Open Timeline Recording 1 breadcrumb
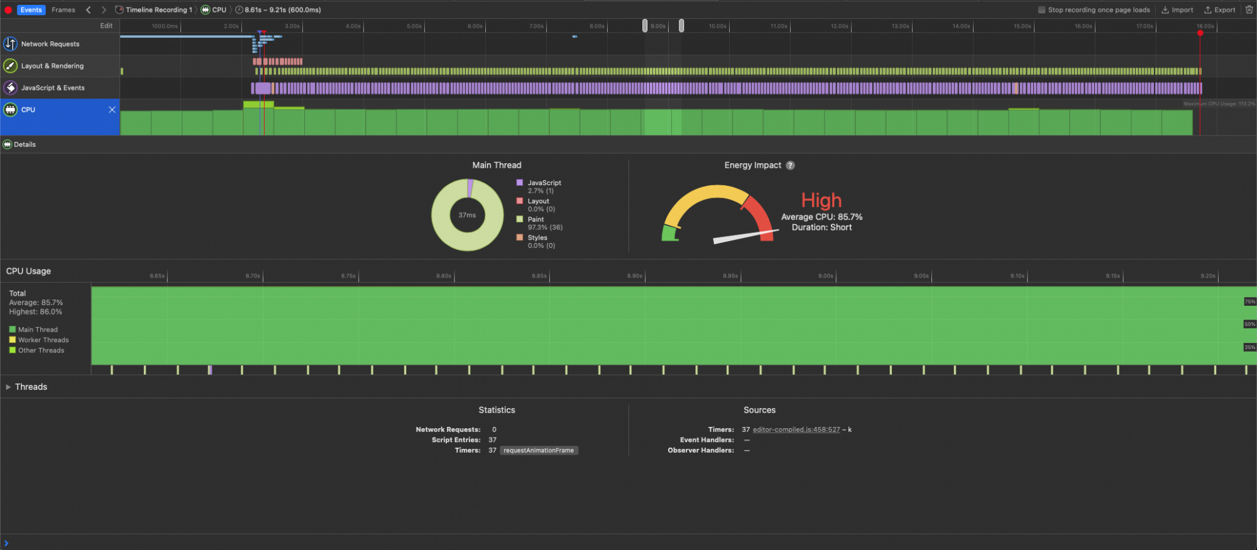This screenshot has height=550, width=1257. click(x=154, y=9)
